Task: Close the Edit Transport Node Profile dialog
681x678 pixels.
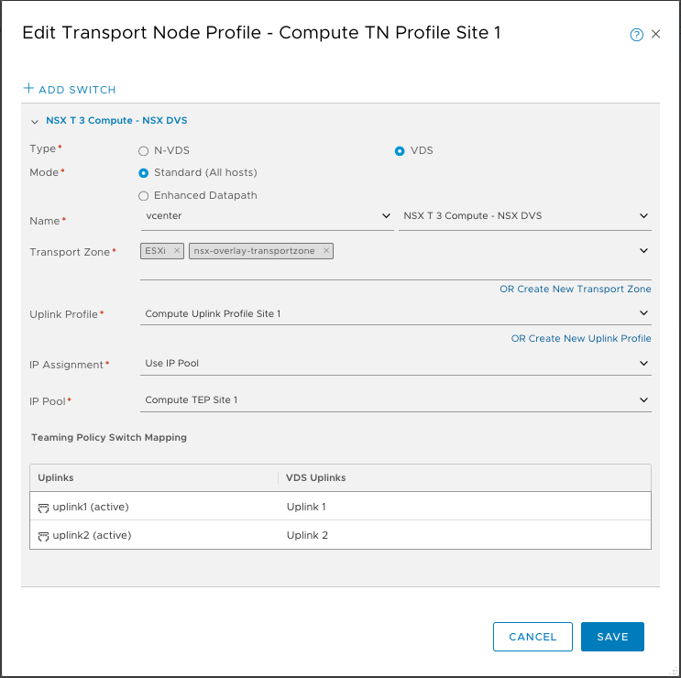Action: coord(656,35)
